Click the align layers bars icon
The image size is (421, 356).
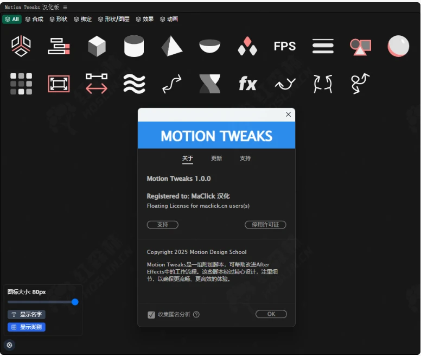(x=59, y=46)
